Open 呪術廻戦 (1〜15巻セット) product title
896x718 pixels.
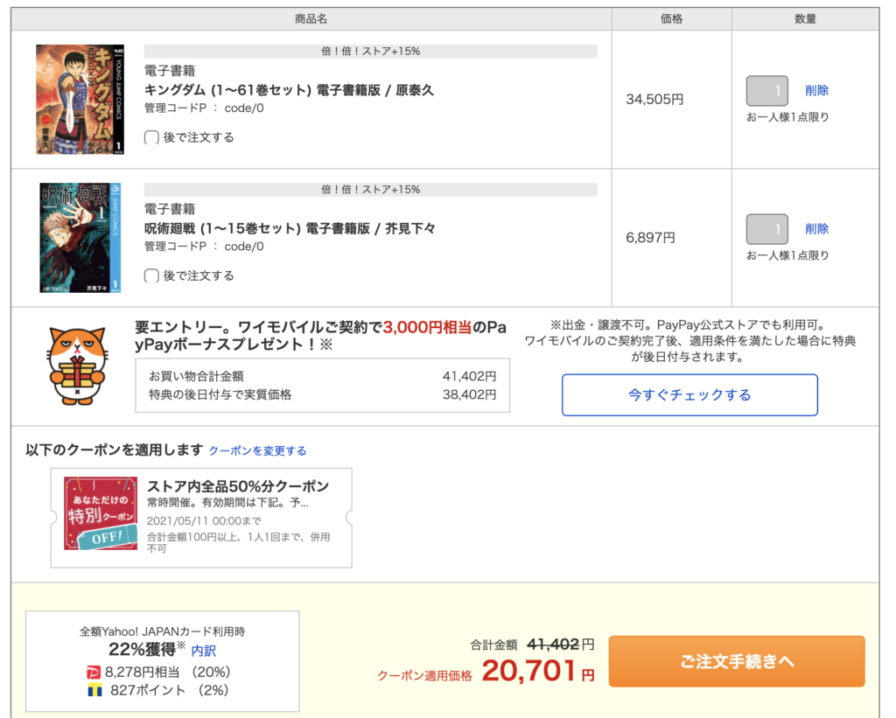point(290,228)
